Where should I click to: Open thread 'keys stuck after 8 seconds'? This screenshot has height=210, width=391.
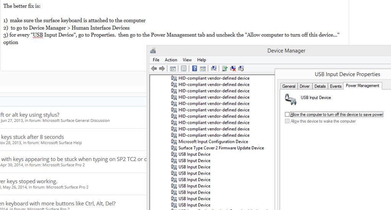(x=32, y=137)
